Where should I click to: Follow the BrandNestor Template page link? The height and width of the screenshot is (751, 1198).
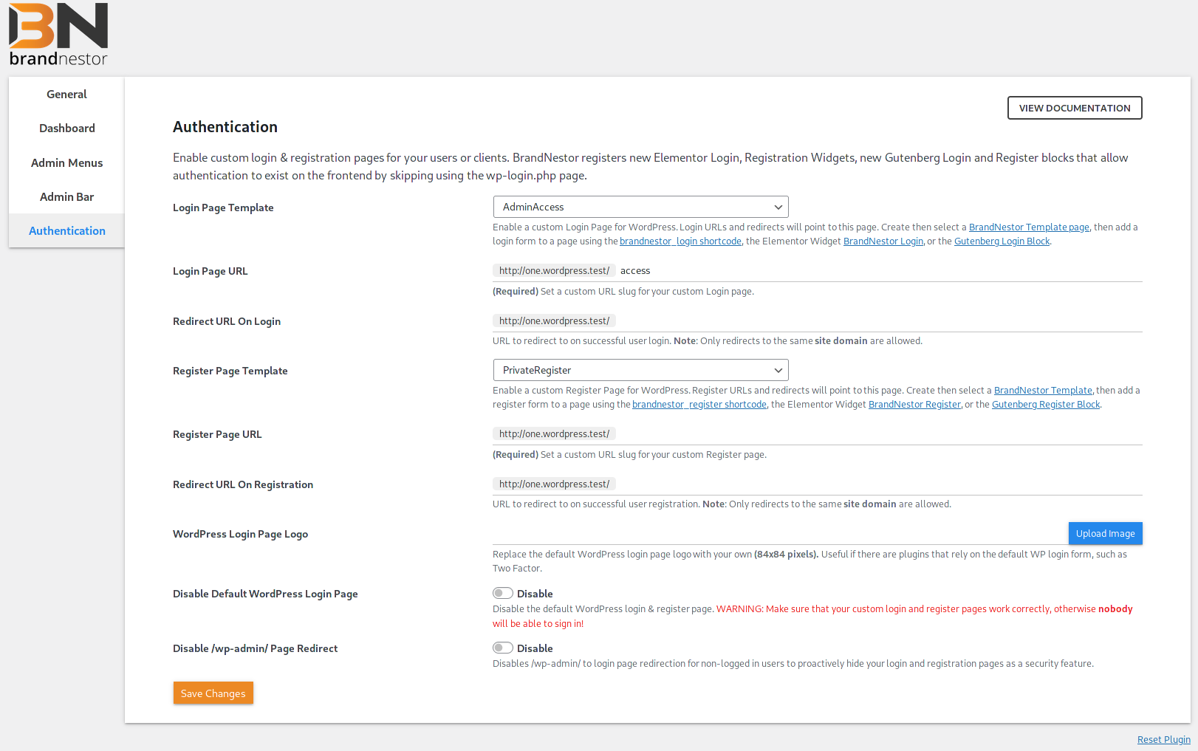(x=1029, y=227)
